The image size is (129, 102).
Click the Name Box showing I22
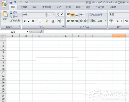pos(13,32)
